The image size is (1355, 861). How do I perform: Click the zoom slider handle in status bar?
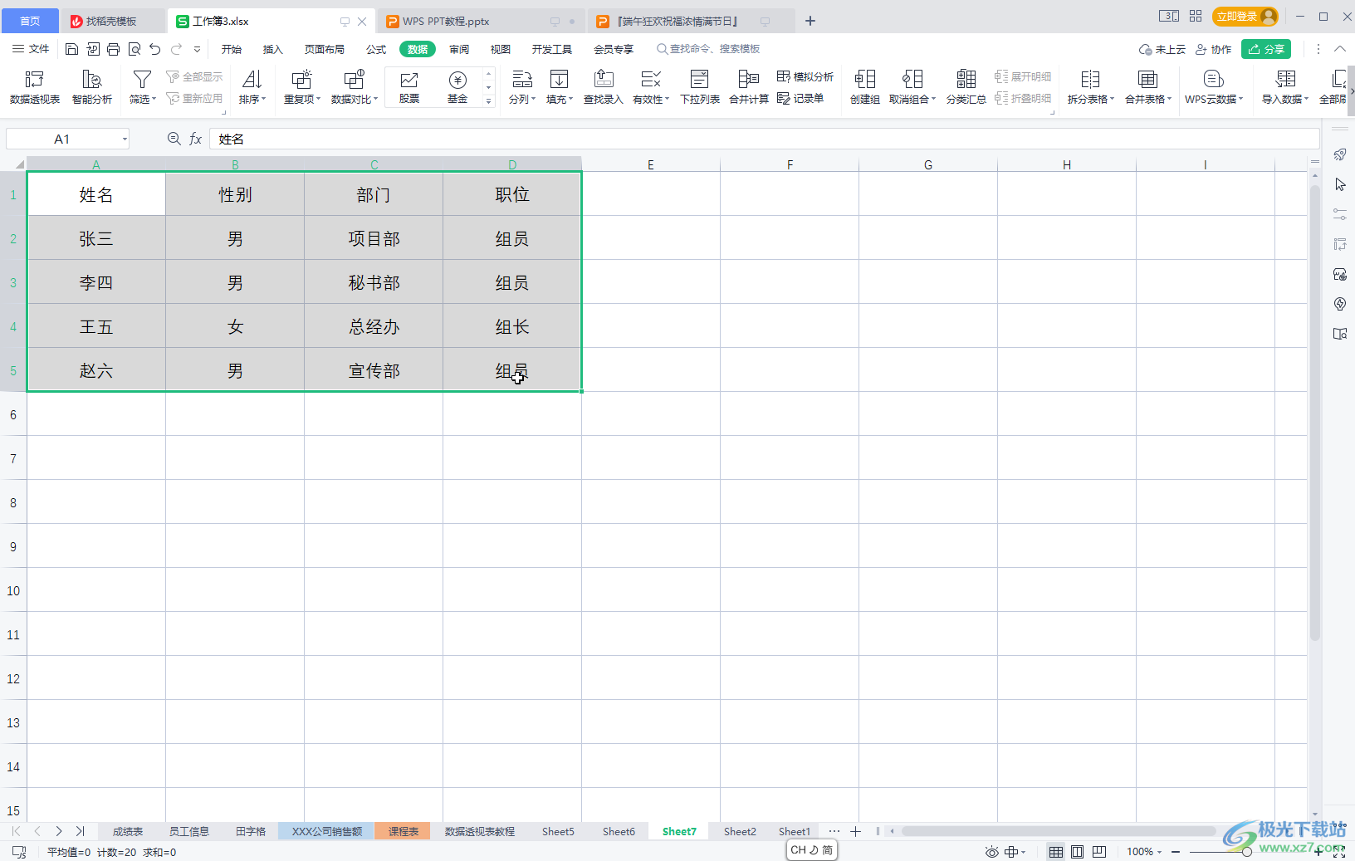pos(1246,852)
